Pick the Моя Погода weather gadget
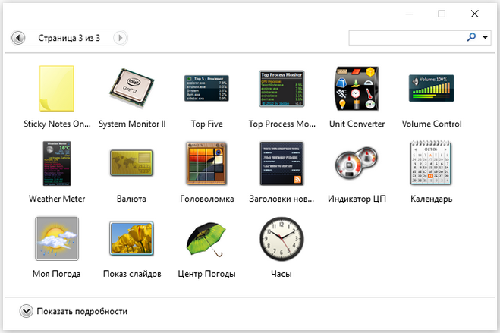The image size is (500, 333). pyautogui.click(x=57, y=239)
